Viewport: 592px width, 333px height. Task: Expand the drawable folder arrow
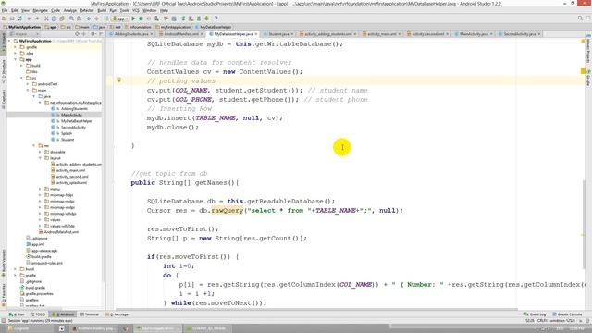[40, 152]
